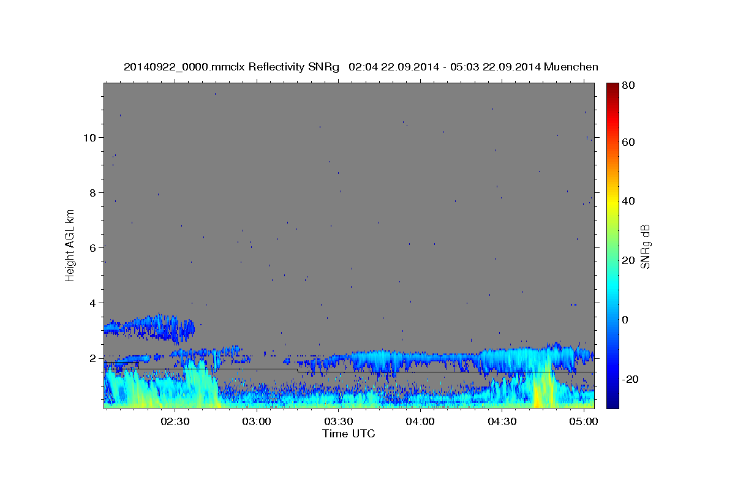
Task: Click the cloud layer near 3 km at 02:30
Action: pyautogui.click(x=150, y=328)
